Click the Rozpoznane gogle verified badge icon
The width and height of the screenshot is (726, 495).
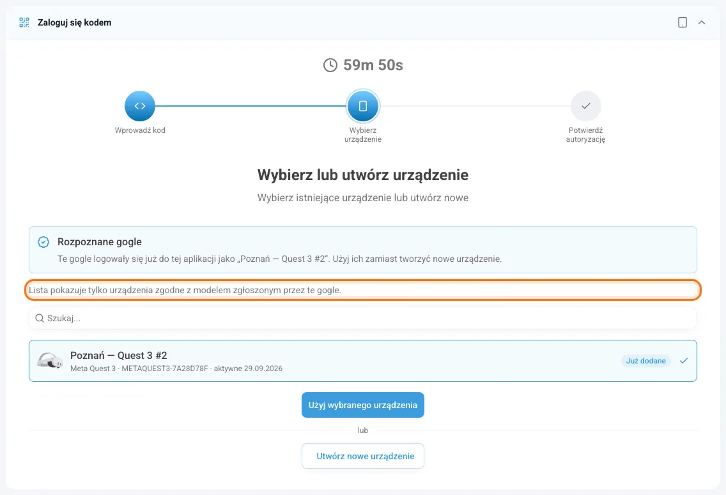[x=43, y=242]
